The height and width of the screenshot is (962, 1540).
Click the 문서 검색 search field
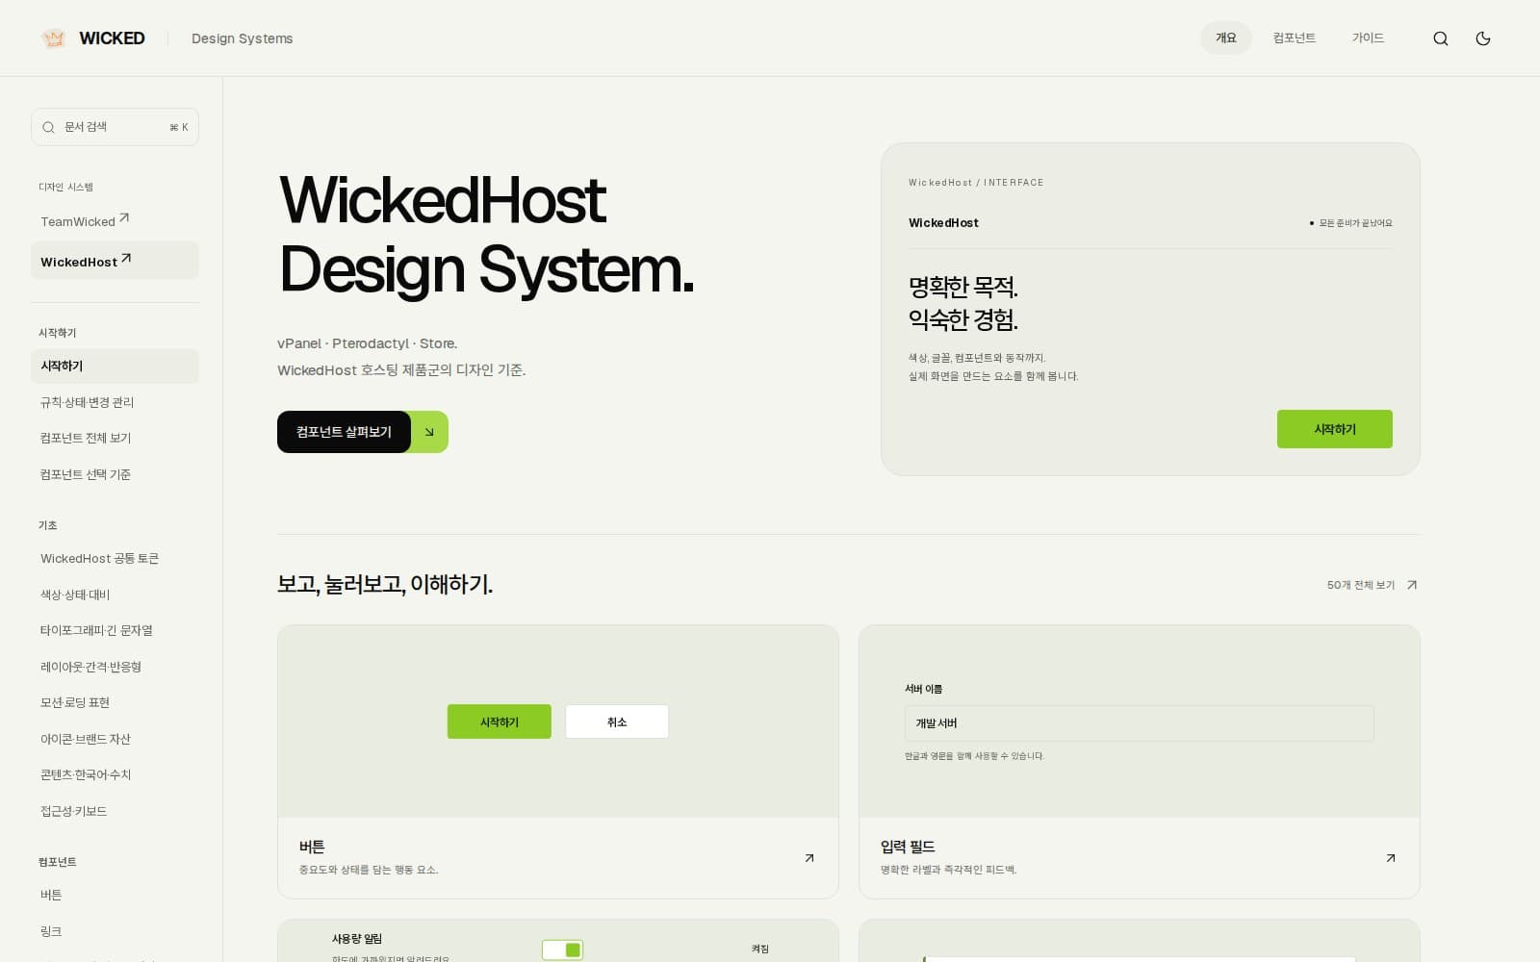pos(115,127)
